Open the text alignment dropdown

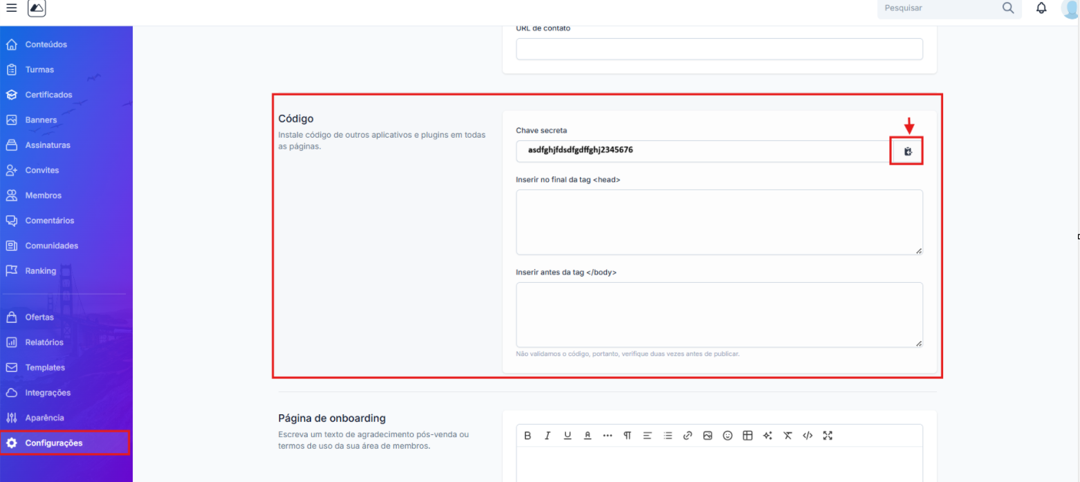(x=647, y=436)
